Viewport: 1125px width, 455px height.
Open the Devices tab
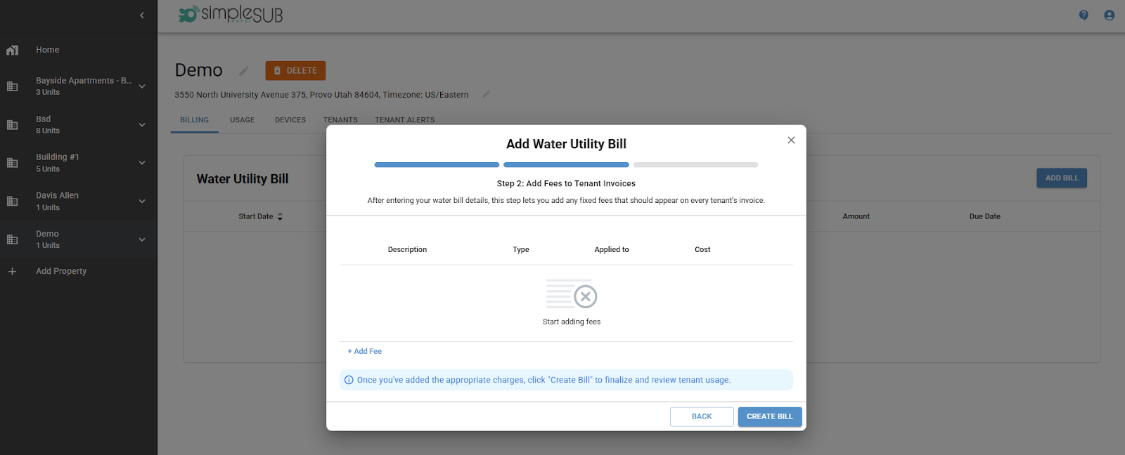click(x=290, y=120)
